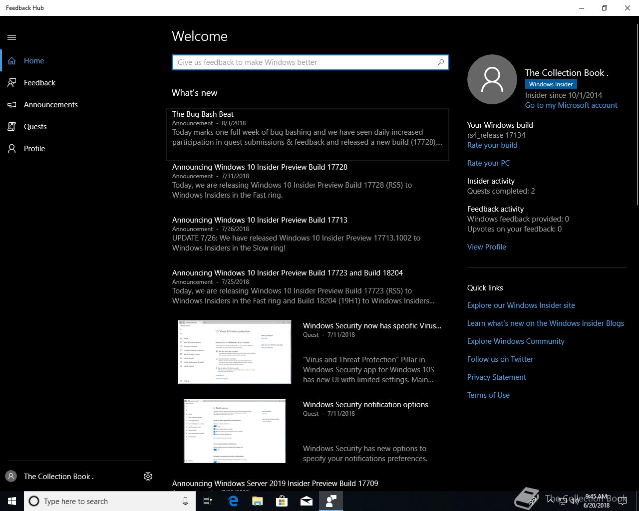Open the Terms of Use link
Screen dimensions: 639x511
488,395
